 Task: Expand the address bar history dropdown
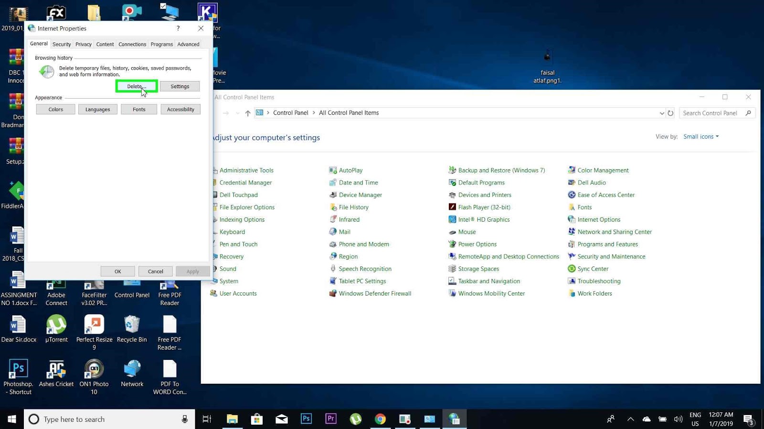662,113
